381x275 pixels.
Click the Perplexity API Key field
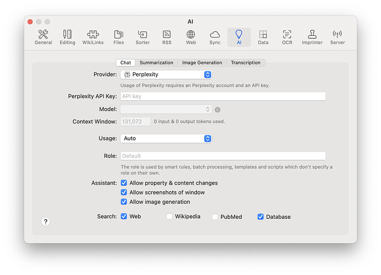pyautogui.click(x=223, y=96)
